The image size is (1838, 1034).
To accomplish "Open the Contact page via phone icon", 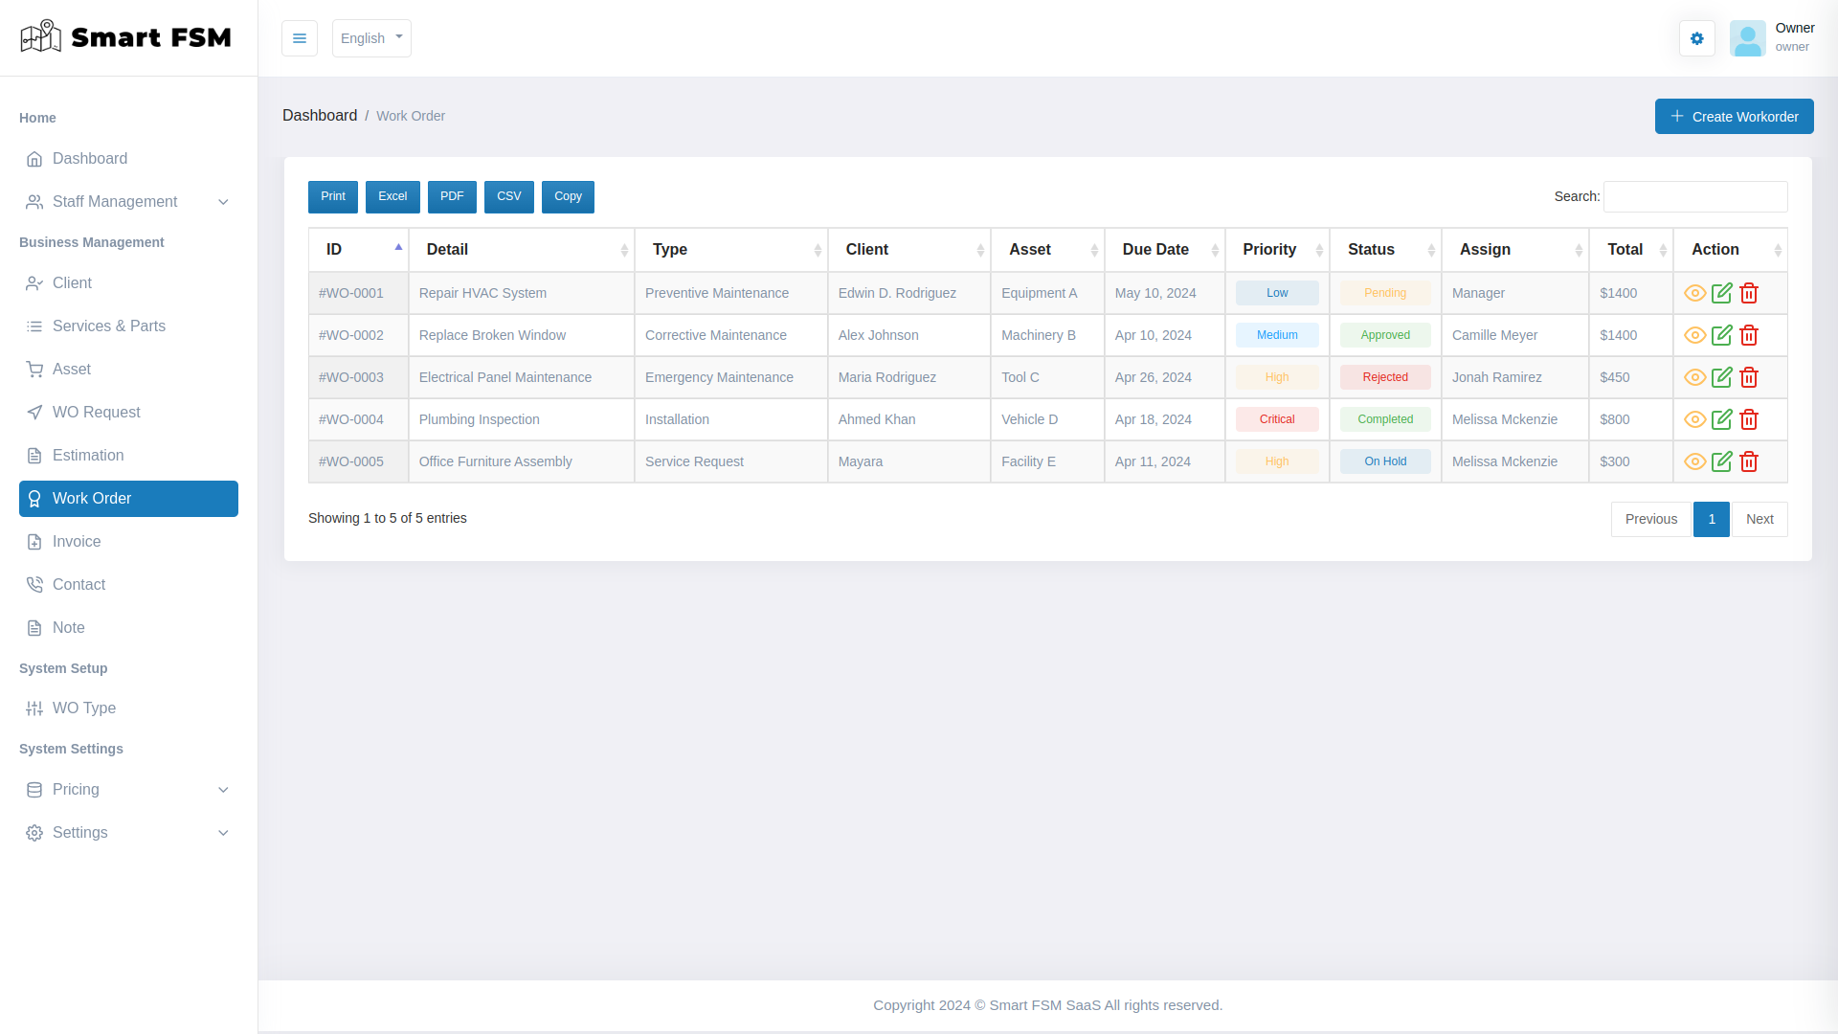I will 34,584.
